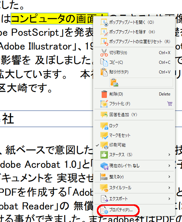Click the add reply arrow icon

104,115
